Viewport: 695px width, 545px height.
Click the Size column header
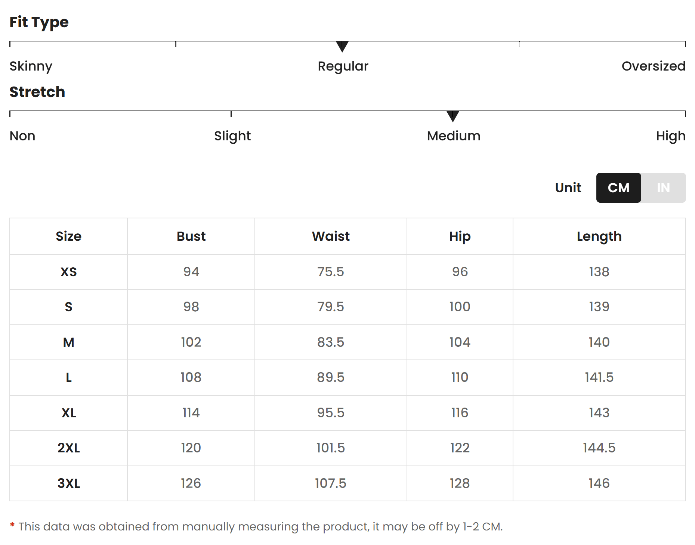point(69,236)
